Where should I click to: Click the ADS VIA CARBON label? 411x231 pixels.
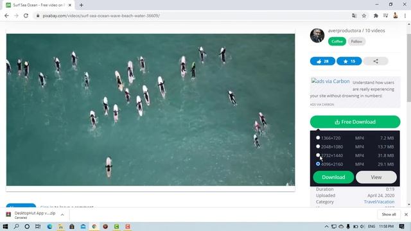322,105
